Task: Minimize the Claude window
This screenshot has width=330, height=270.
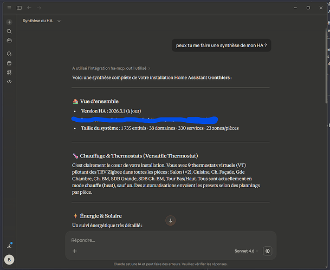Action: coord(295,8)
